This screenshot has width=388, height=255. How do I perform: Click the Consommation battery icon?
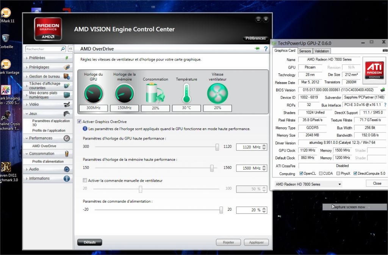coord(155,93)
